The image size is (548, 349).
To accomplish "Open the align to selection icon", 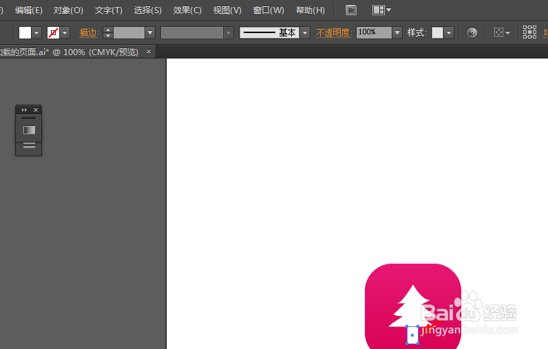I will (502, 32).
